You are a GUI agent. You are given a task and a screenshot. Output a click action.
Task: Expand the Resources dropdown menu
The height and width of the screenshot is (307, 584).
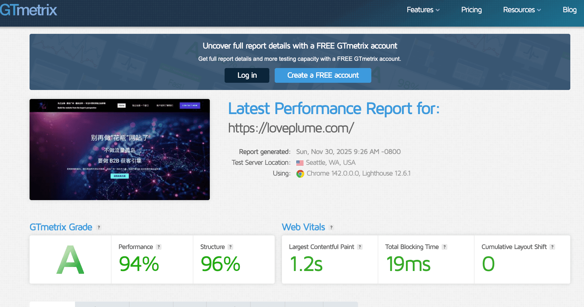pyautogui.click(x=522, y=10)
